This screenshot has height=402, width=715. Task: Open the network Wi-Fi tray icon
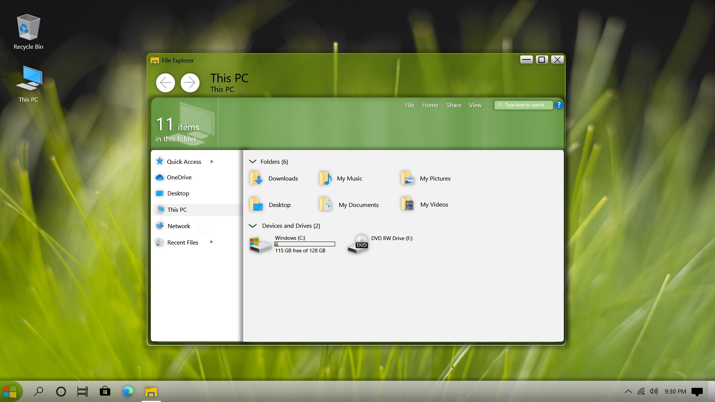coord(641,391)
